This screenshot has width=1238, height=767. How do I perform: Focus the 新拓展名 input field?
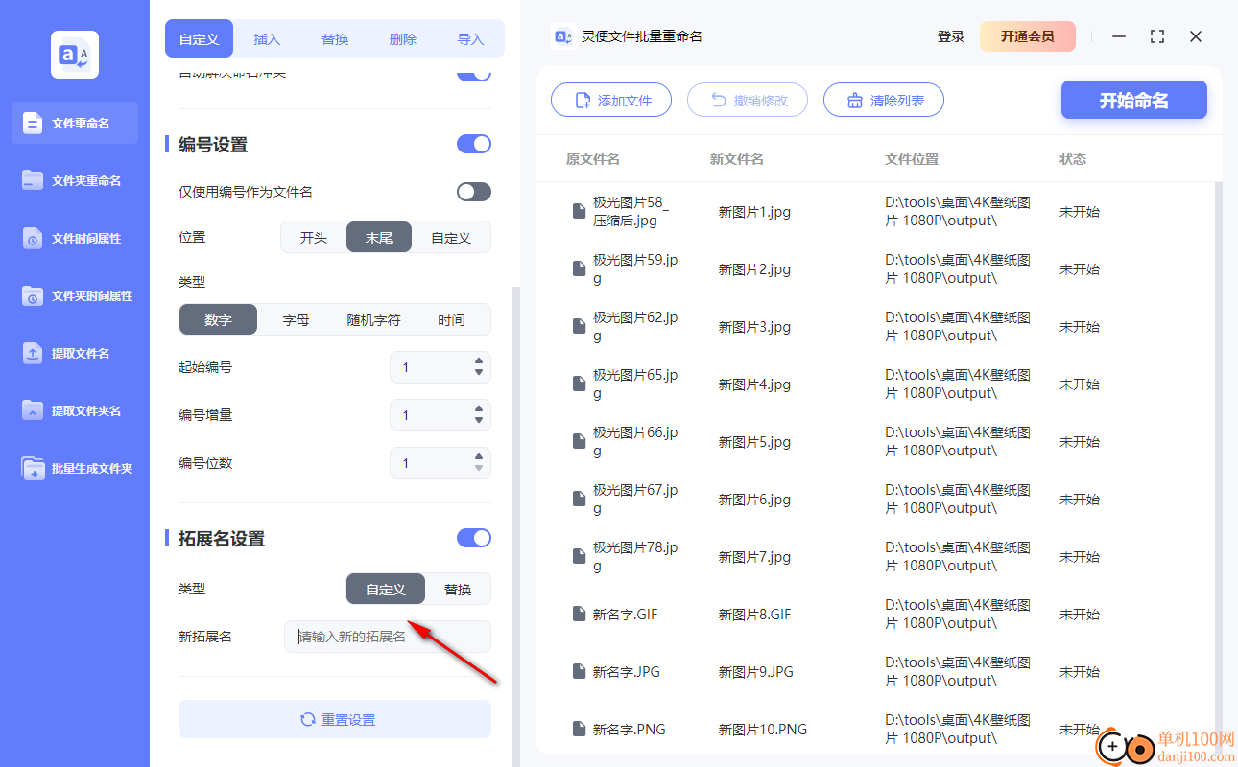(388, 637)
